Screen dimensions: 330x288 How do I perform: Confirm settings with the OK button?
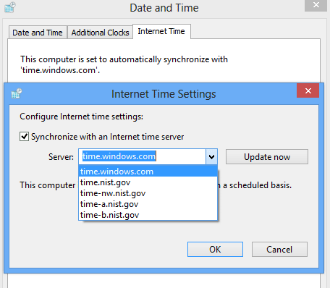215,249
